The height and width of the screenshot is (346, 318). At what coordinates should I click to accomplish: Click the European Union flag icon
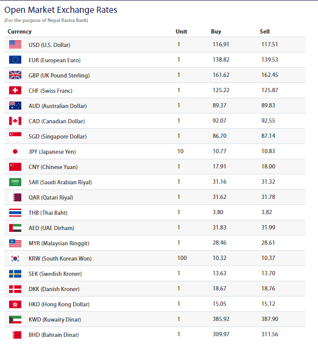point(15,60)
